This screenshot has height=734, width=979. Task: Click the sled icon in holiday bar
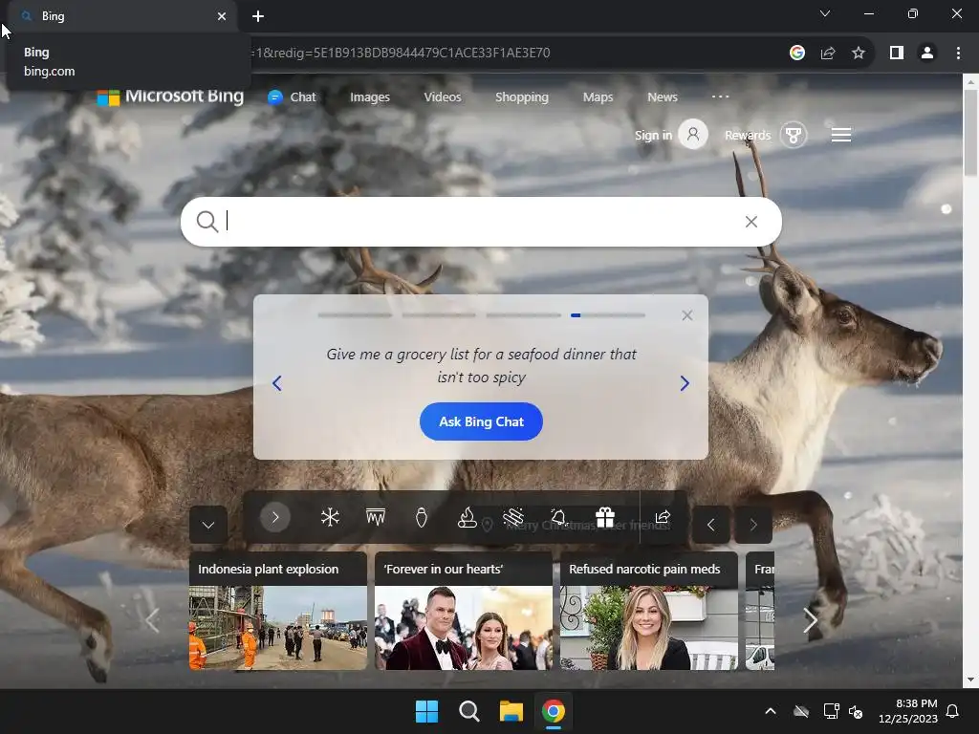tap(513, 517)
